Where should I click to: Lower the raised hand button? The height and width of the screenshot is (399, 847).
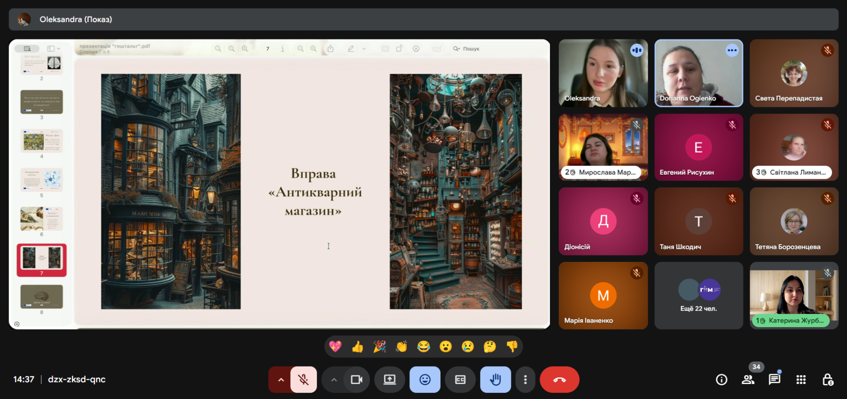(495, 380)
